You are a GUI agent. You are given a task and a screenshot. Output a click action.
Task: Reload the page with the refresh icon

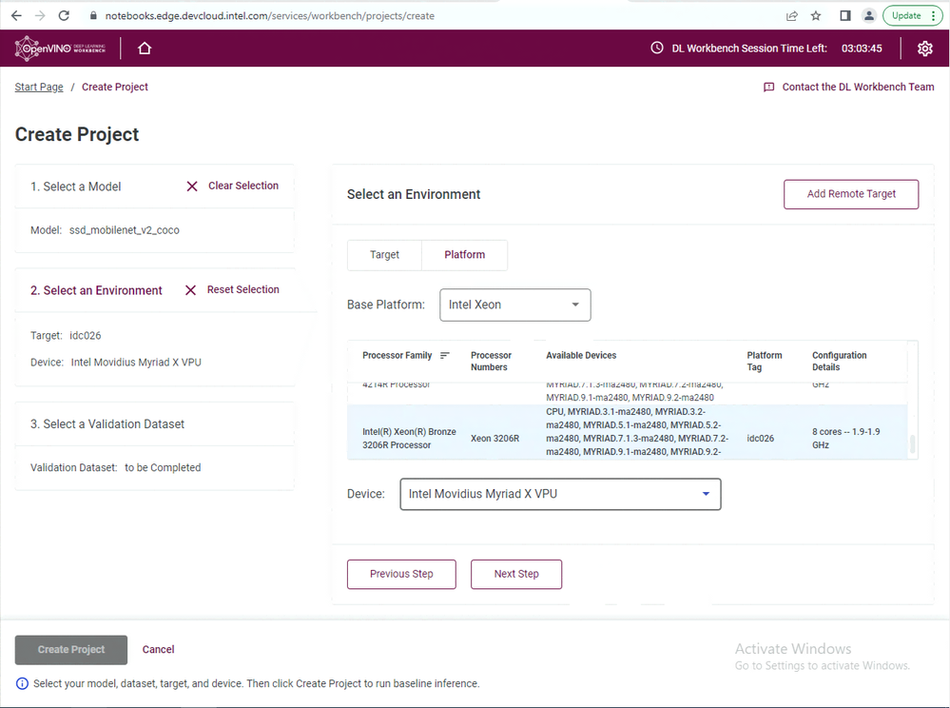[x=64, y=16]
